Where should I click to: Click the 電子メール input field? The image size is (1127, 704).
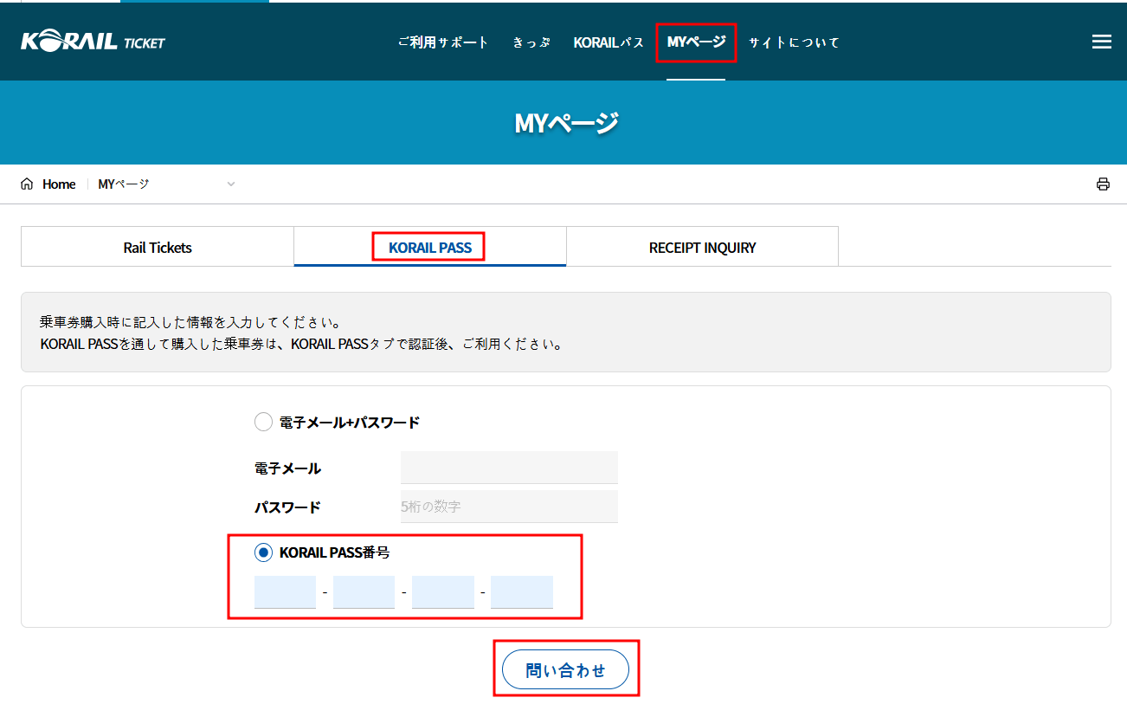pos(509,468)
